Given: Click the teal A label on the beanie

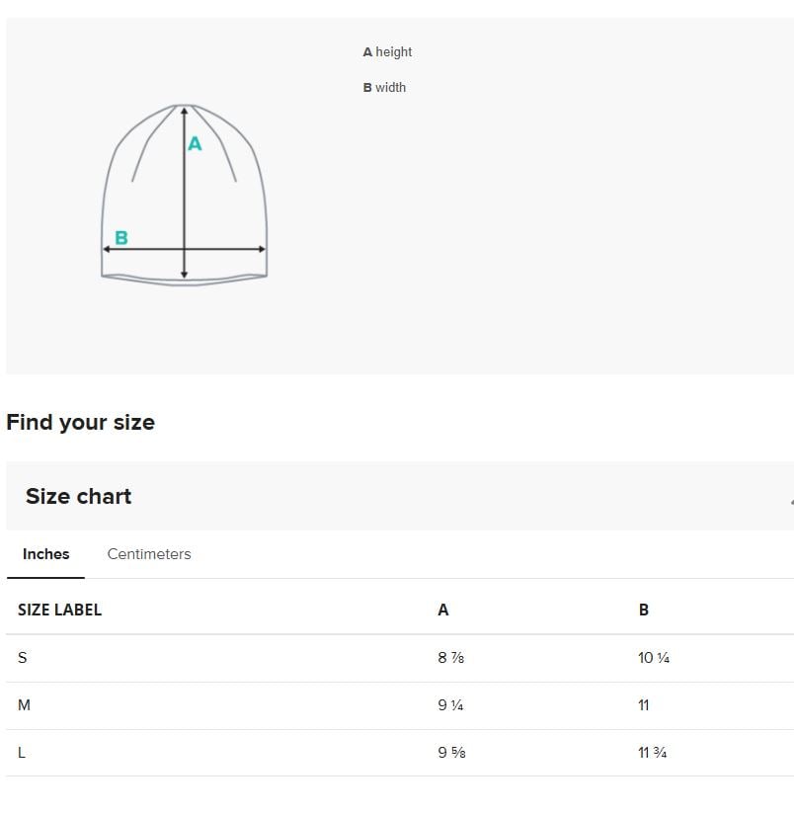Looking at the screenshot, I should [x=196, y=143].
